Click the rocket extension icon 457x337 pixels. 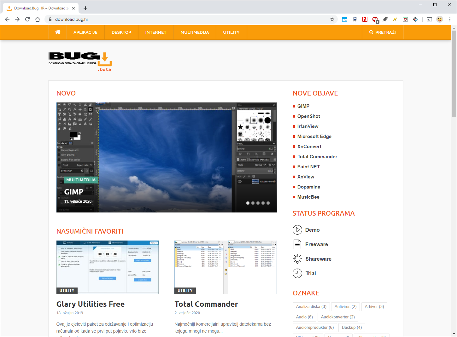click(x=385, y=19)
